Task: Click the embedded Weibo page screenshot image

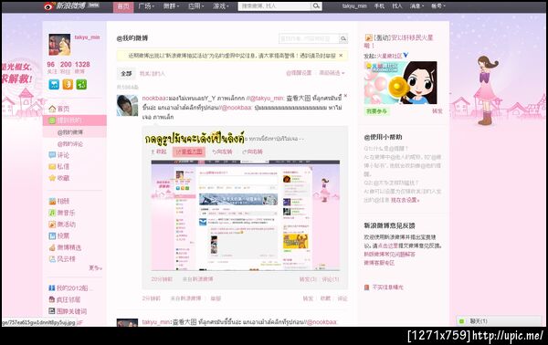Action: click(245, 215)
